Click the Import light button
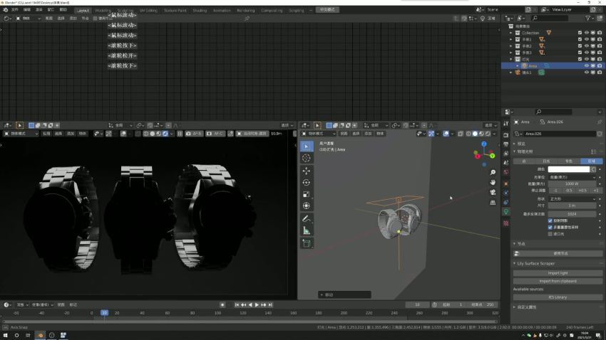This screenshot has height=340, width=606. tap(558, 273)
